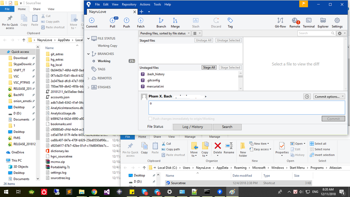
Task: Open Chrome from the taskbar
Action: click(x=94, y=192)
